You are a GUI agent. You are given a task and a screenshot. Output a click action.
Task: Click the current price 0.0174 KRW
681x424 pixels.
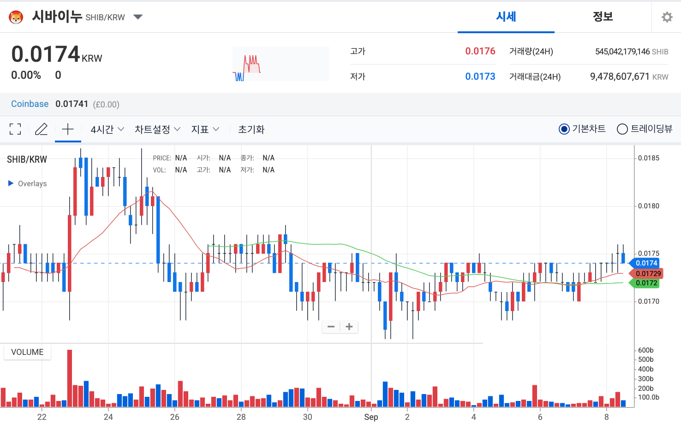(x=57, y=54)
